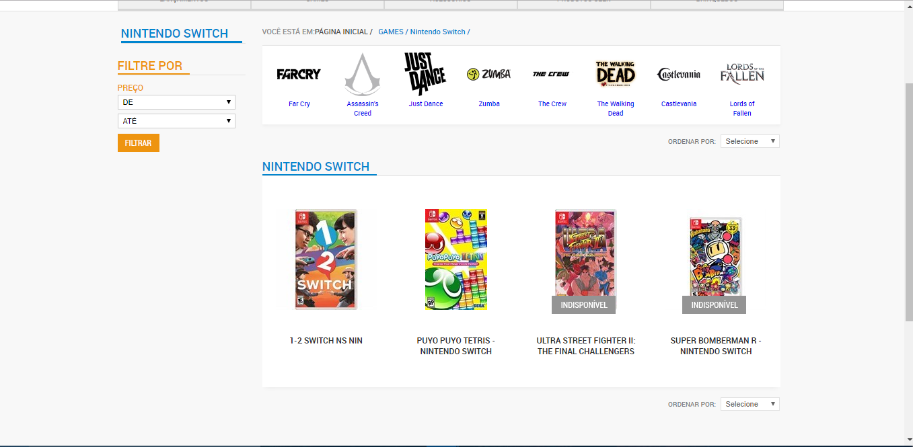Open the Assassin's Creed text link
913x447 pixels.
[x=363, y=108]
